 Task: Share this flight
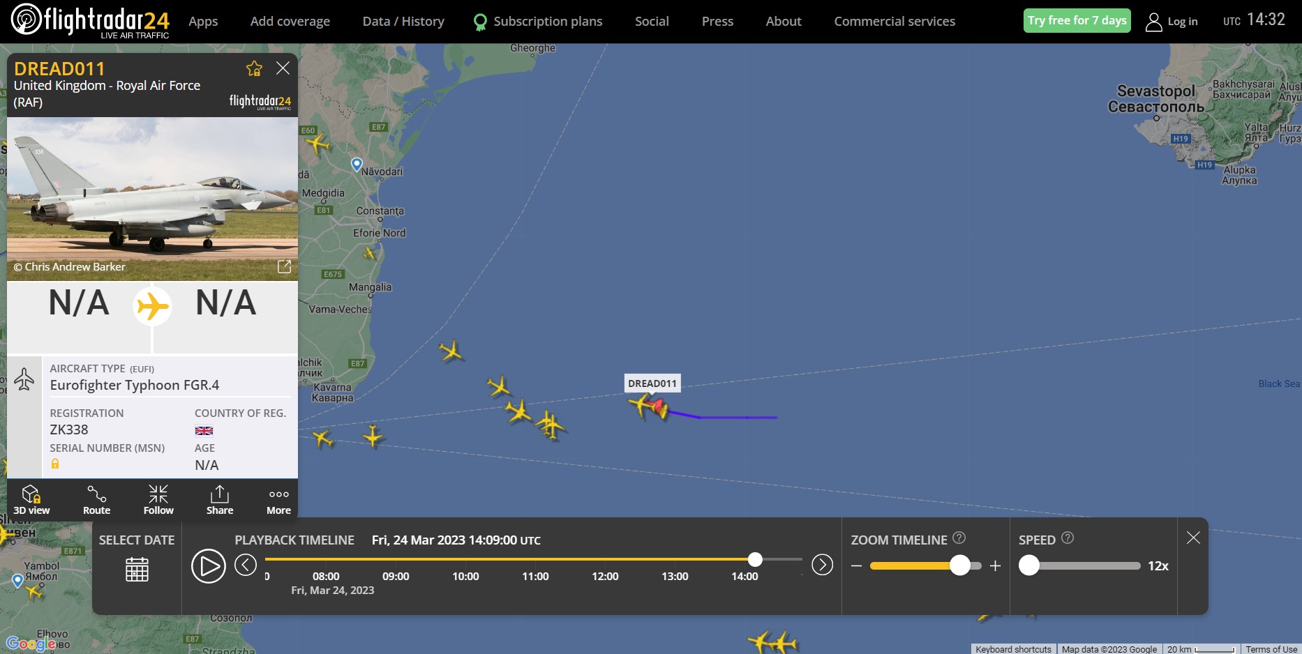coord(220,500)
